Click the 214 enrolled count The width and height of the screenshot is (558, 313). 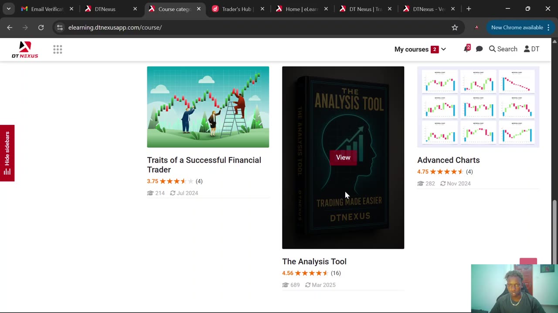tap(156, 193)
